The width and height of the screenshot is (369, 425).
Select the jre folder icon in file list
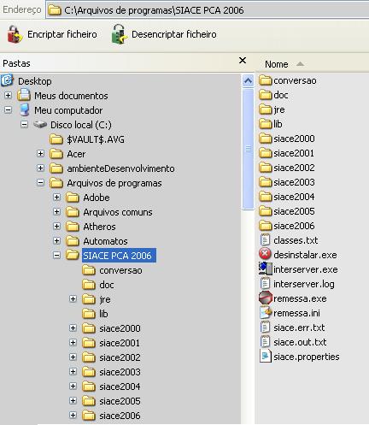click(x=266, y=109)
